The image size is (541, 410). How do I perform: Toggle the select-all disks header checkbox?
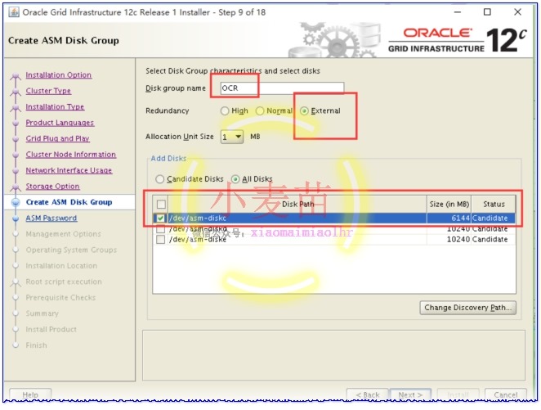coord(161,204)
